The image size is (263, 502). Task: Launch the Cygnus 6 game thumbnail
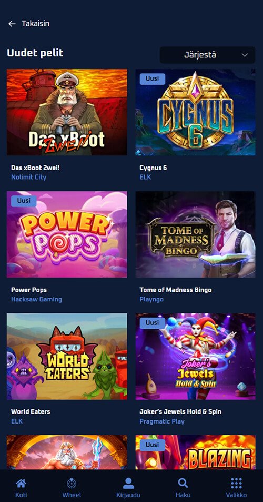(x=195, y=112)
